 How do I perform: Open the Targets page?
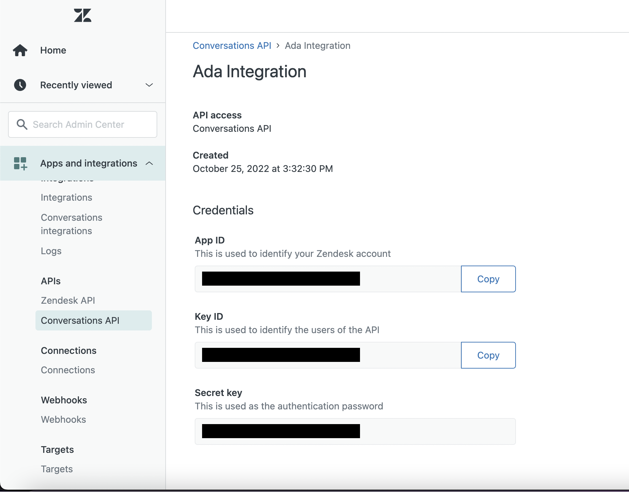pos(57,469)
